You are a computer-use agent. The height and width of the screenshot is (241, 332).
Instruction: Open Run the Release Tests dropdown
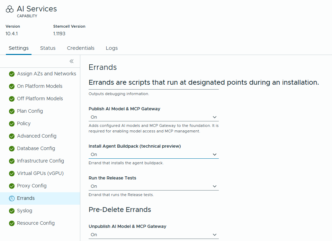point(153,186)
